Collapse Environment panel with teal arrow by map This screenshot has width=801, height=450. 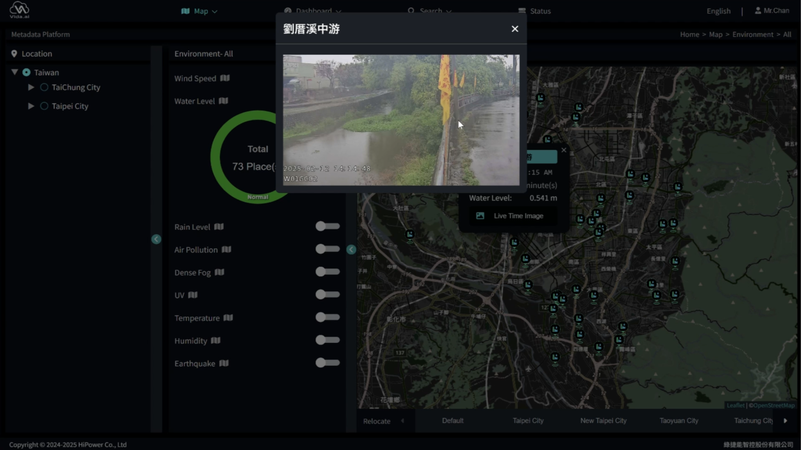point(351,250)
